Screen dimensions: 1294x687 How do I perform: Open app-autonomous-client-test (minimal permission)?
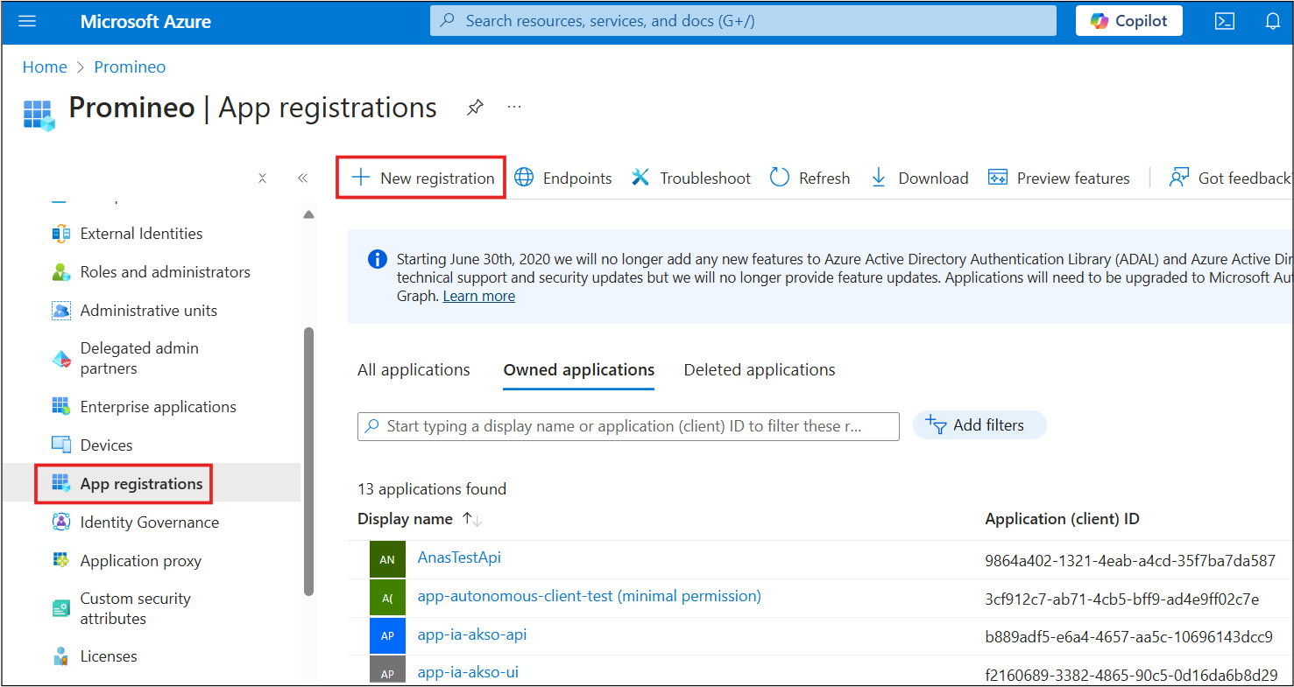point(590,596)
